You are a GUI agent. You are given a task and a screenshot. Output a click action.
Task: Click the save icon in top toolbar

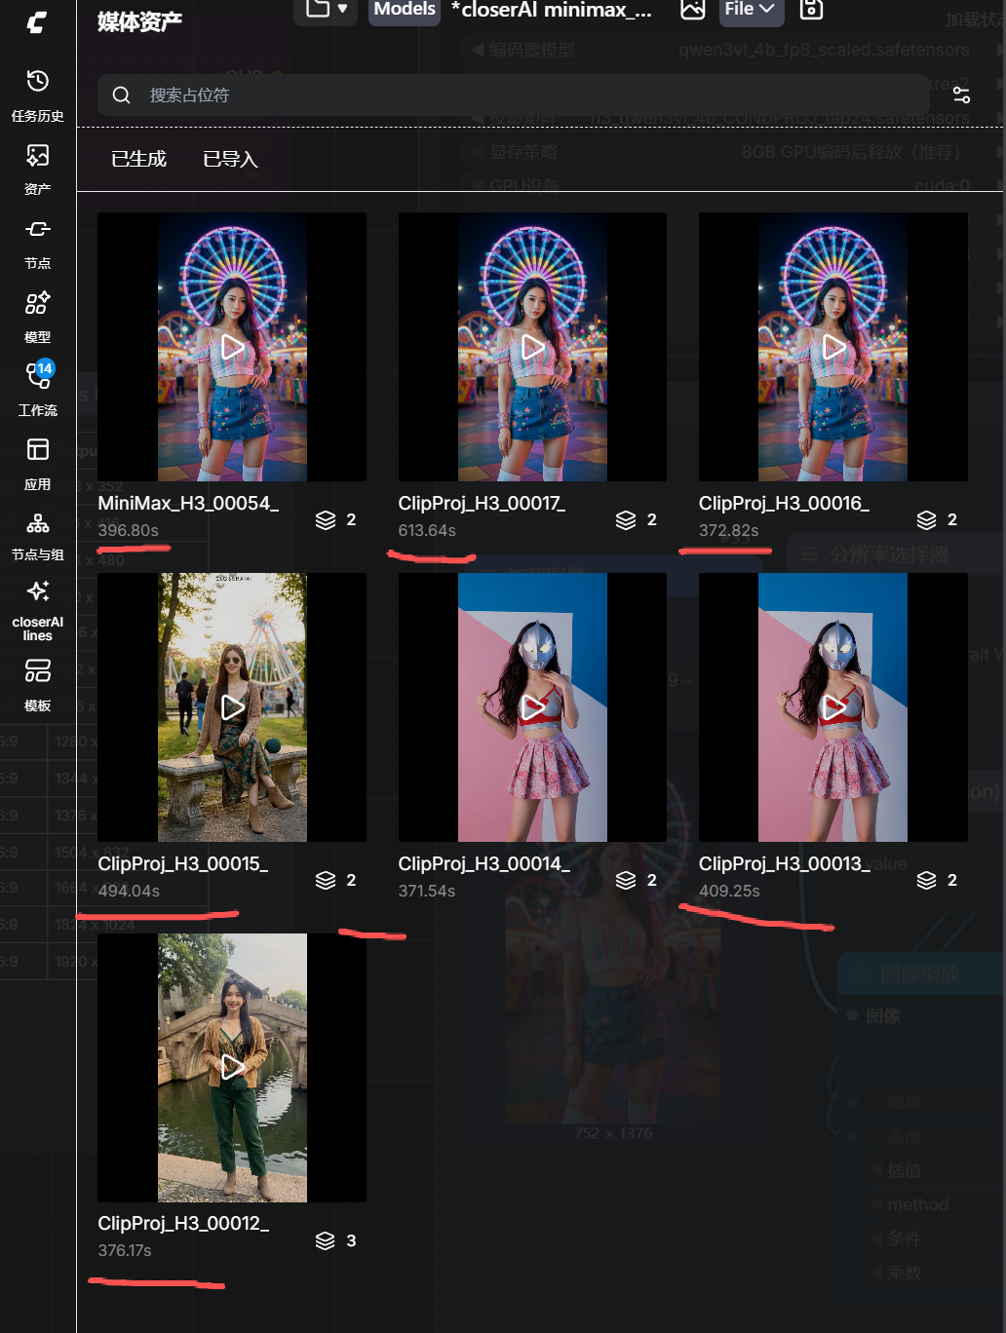(x=811, y=10)
